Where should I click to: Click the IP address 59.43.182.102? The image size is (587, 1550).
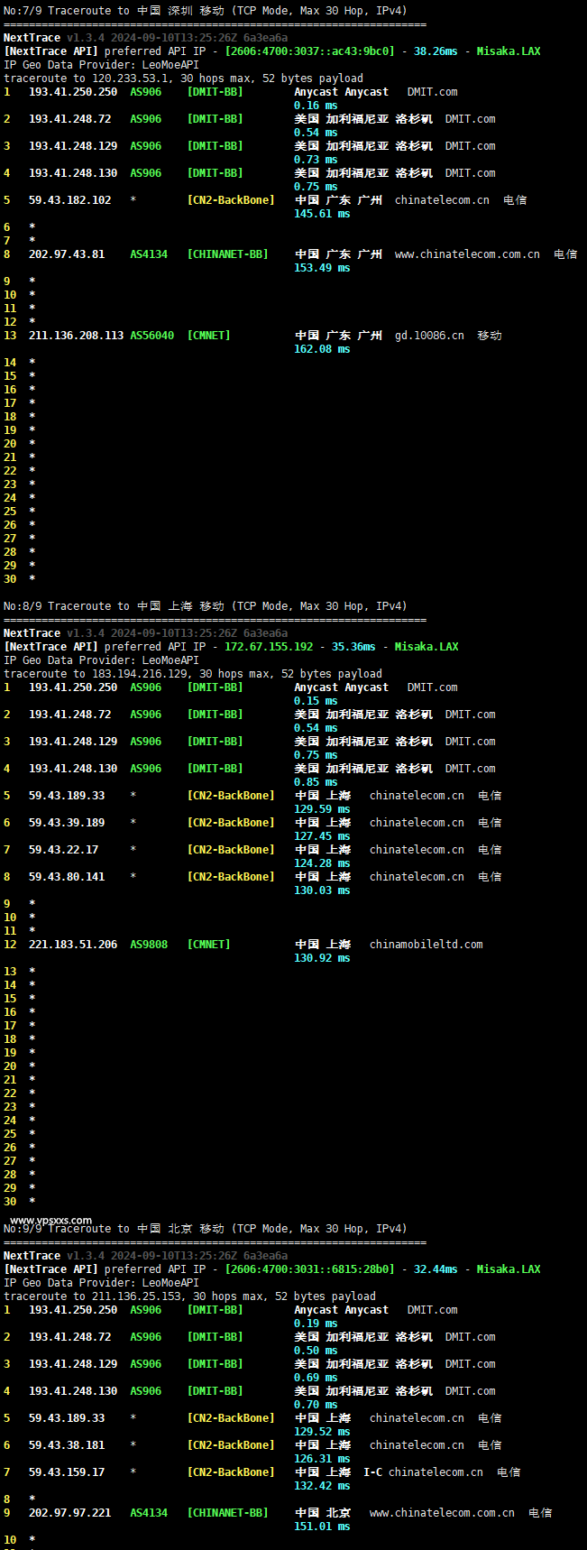69,200
